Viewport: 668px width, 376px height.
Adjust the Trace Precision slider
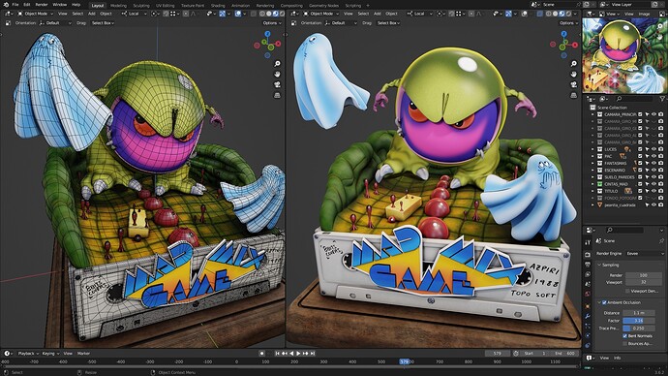tap(639, 328)
